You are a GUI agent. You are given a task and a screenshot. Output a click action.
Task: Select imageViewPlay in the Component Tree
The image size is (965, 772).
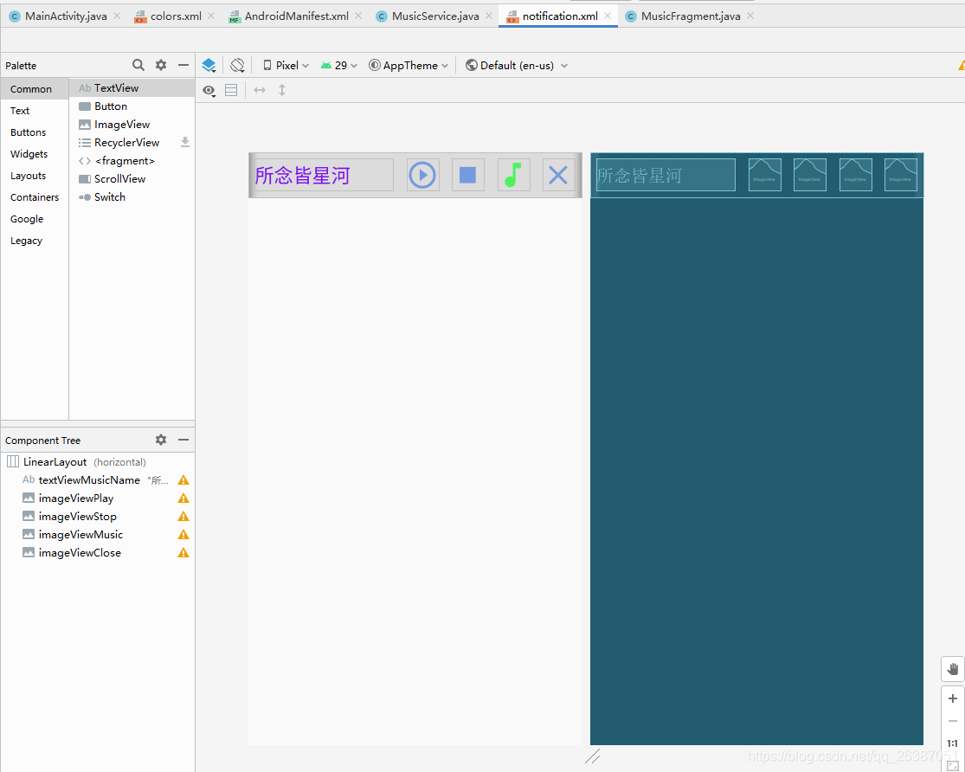click(x=98, y=498)
